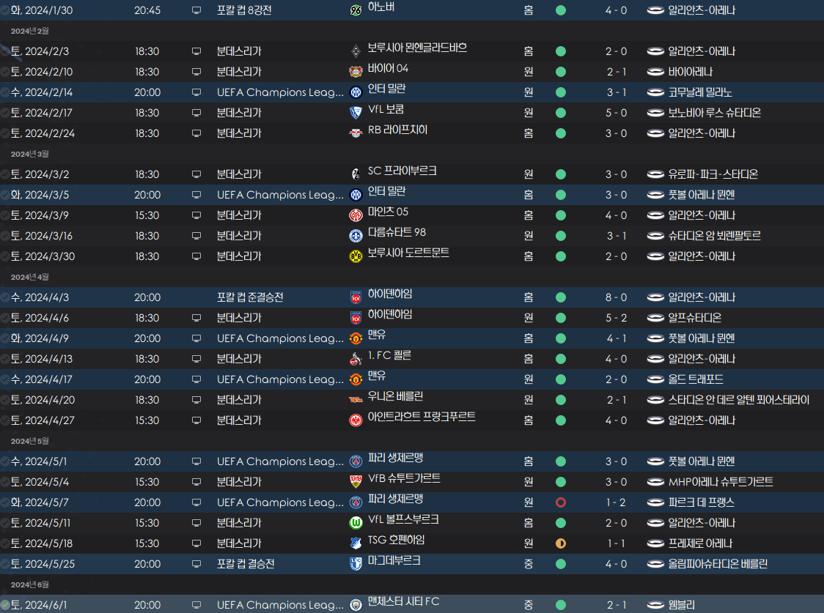824x613 pixels.
Task: Click the stadium icon beside 올드 트래포드
Action: point(655,379)
